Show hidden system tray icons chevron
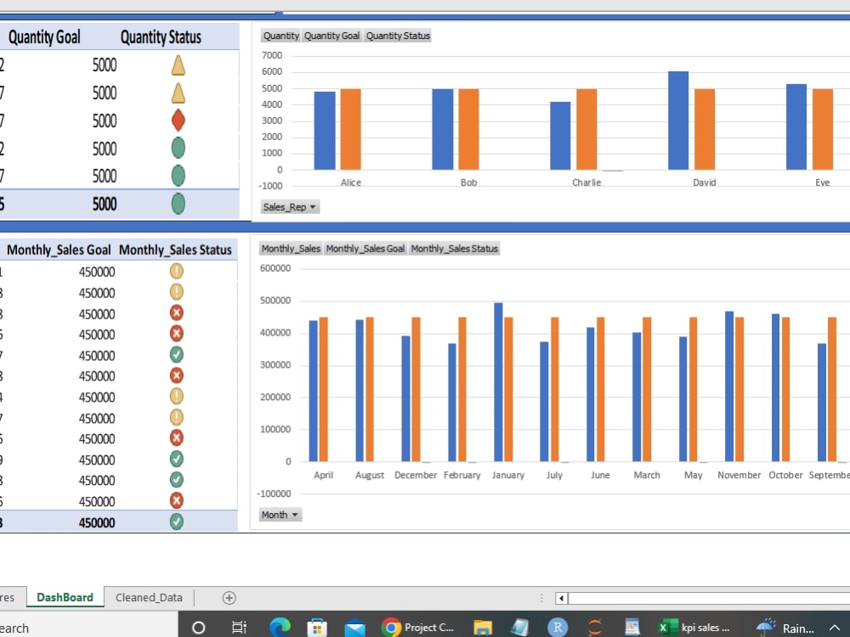 click(835, 628)
